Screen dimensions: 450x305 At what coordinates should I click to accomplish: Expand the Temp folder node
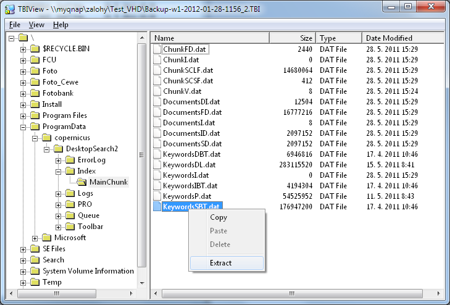pyautogui.click(x=23, y=283)
